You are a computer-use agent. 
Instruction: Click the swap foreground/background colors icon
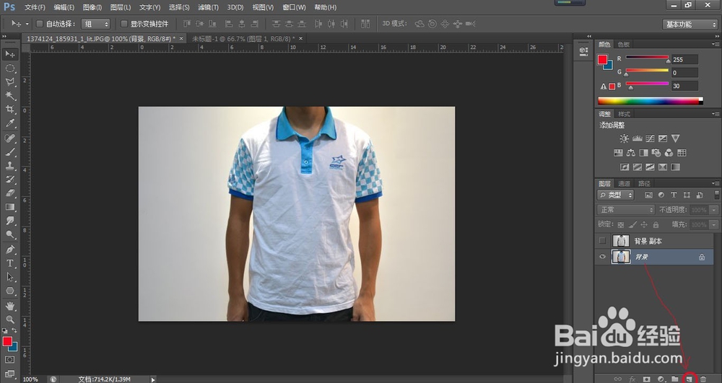[14, 331]
